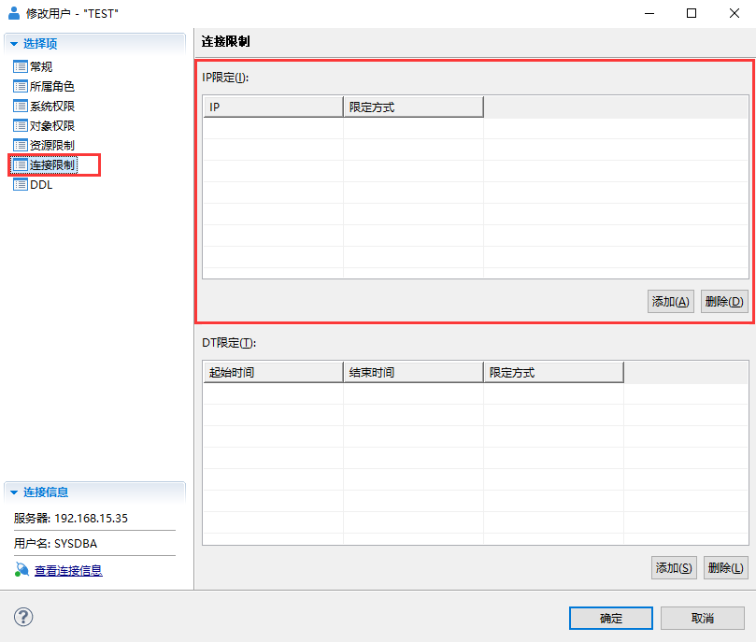Click the 对象权限 page icon

click(21, 126)
